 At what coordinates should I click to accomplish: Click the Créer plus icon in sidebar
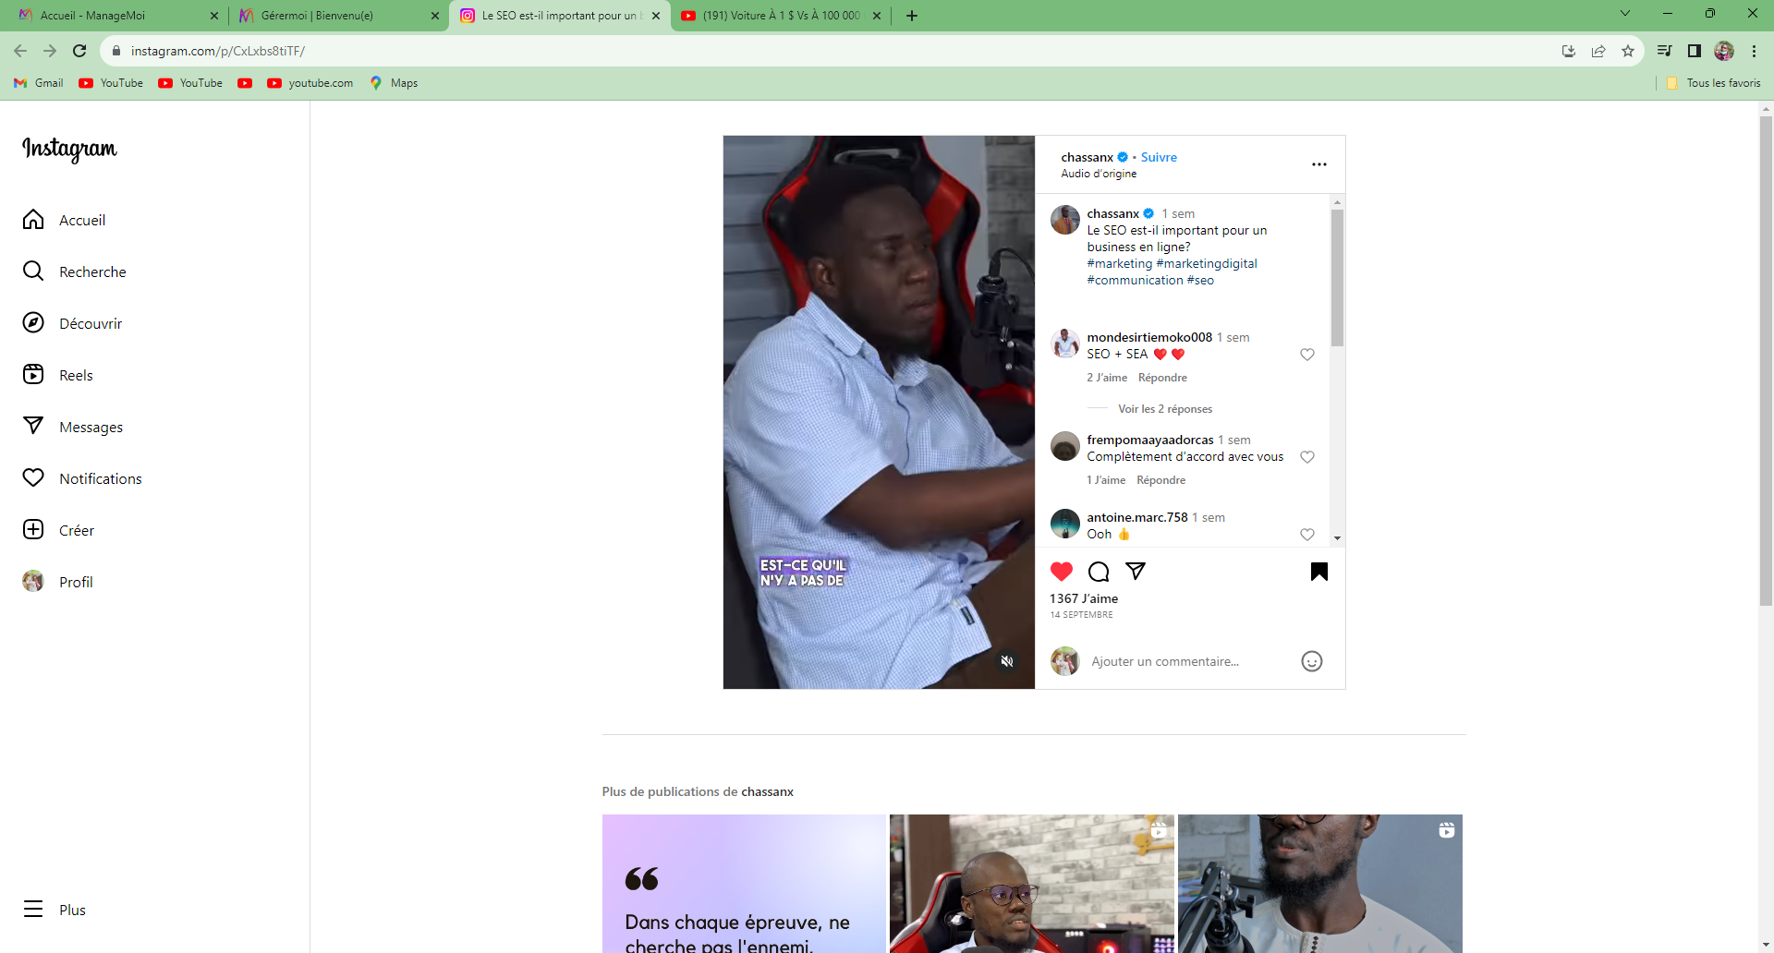[33, 530]
